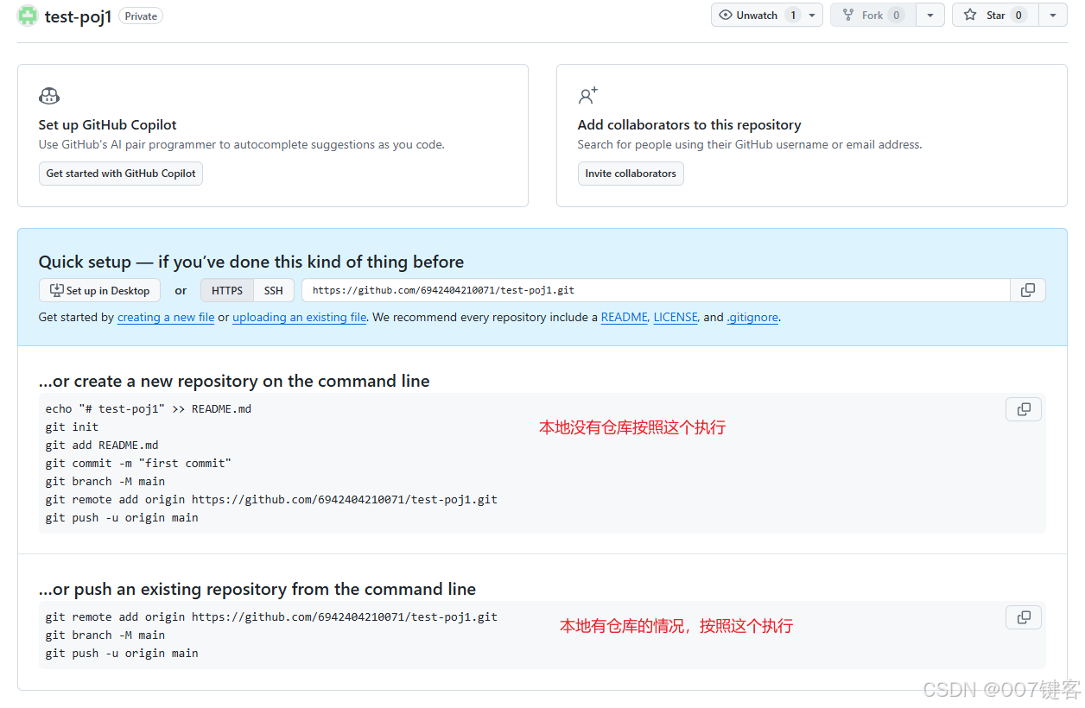This screenshot has height=708, width=1085.
Task: Copy the repository HTTPS URL
Action: click(x=1028, y=290)
